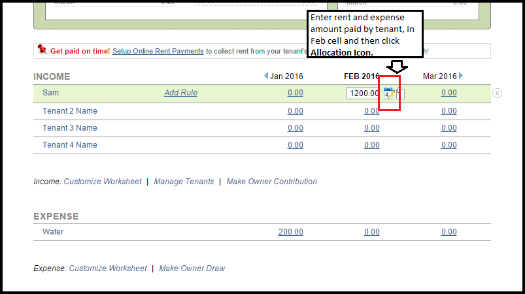Select the Tenant 3 Name row
Viewport: 525px width, 294px height.
[70, 128]
